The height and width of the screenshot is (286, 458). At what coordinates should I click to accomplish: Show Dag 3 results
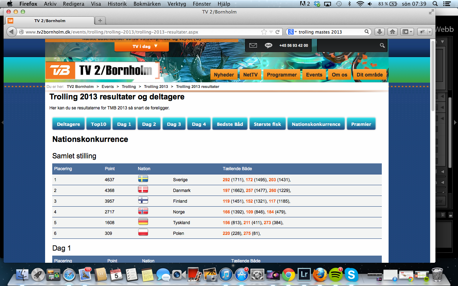coord(174,124)
